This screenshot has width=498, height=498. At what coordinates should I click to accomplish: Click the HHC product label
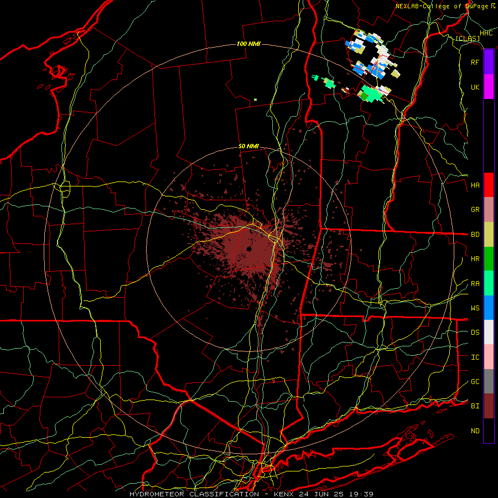coord(486,33)
